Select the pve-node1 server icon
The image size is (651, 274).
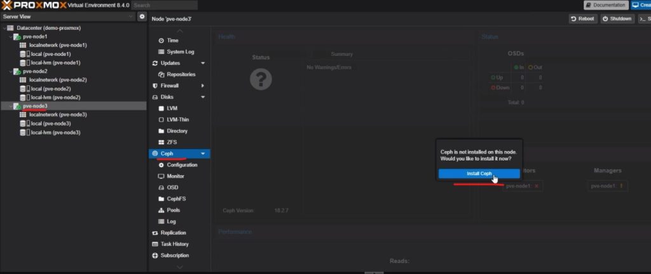coord(17,37)
